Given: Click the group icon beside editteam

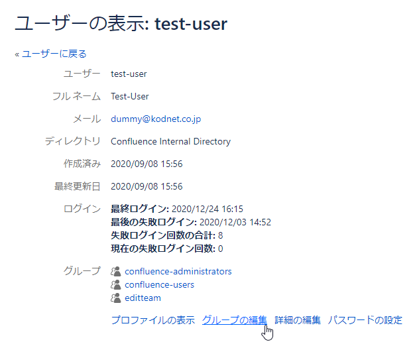Looking at the screenshot, I should pyautogui.click(x=116, y=298).
